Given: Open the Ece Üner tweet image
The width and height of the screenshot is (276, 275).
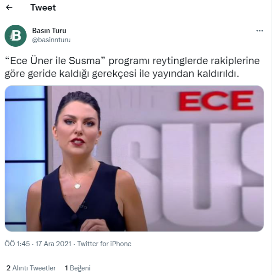Looking at the screenshot, I should coord(134,158).
